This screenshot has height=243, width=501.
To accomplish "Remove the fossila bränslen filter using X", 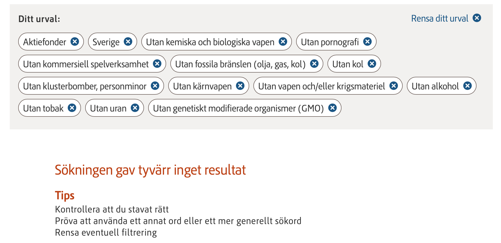I will tap(314, 64).
